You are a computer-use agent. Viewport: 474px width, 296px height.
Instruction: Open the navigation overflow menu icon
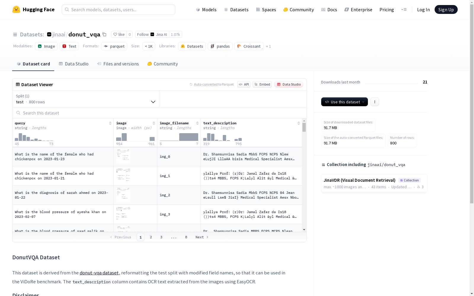(404, 9)
